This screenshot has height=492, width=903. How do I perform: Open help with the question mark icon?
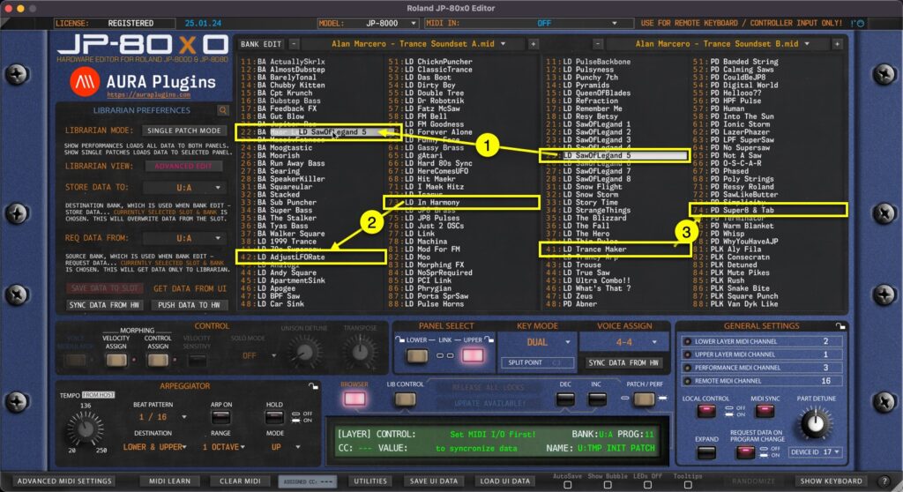884,481
